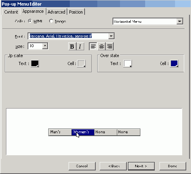
Task: Open the Over state Cell color swatch
Action: [174, 63]
